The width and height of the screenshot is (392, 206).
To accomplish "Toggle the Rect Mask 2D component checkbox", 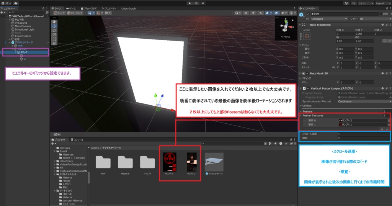I will 307,74.
